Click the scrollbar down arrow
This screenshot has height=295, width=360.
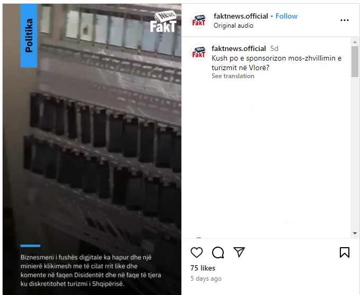355,233
